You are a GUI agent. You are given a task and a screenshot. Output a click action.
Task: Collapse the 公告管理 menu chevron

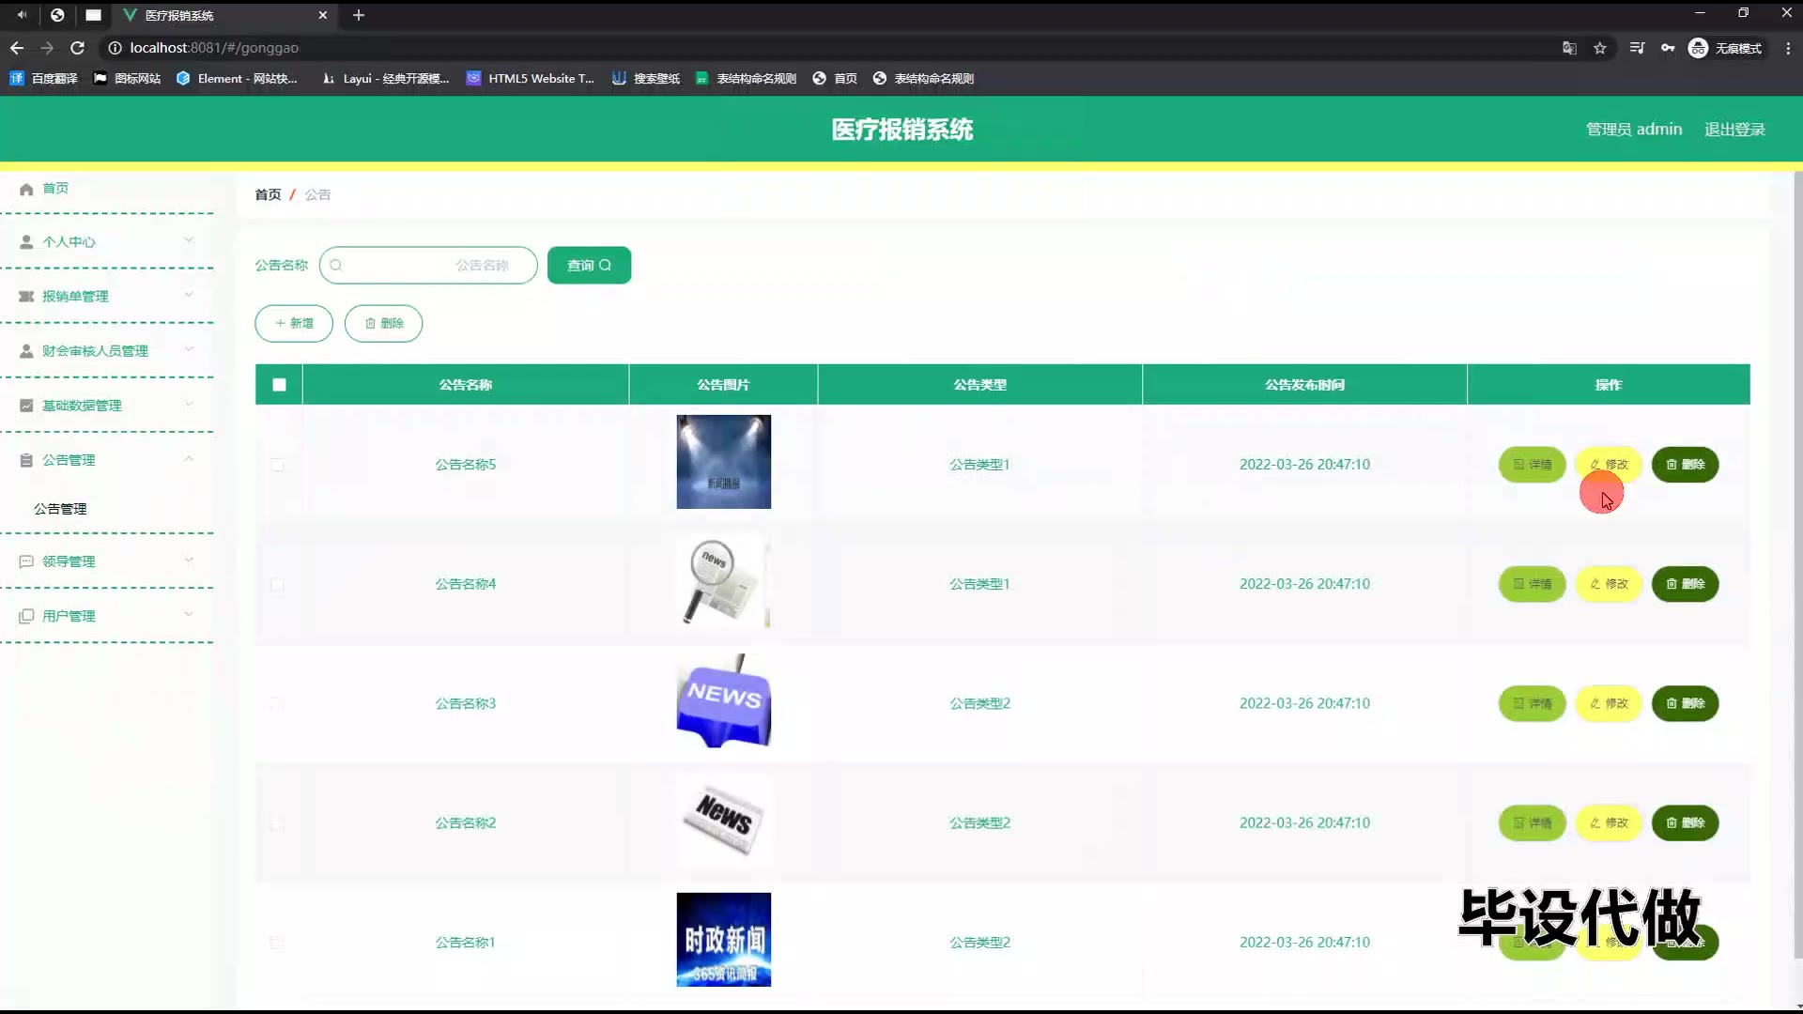point(189,459)
